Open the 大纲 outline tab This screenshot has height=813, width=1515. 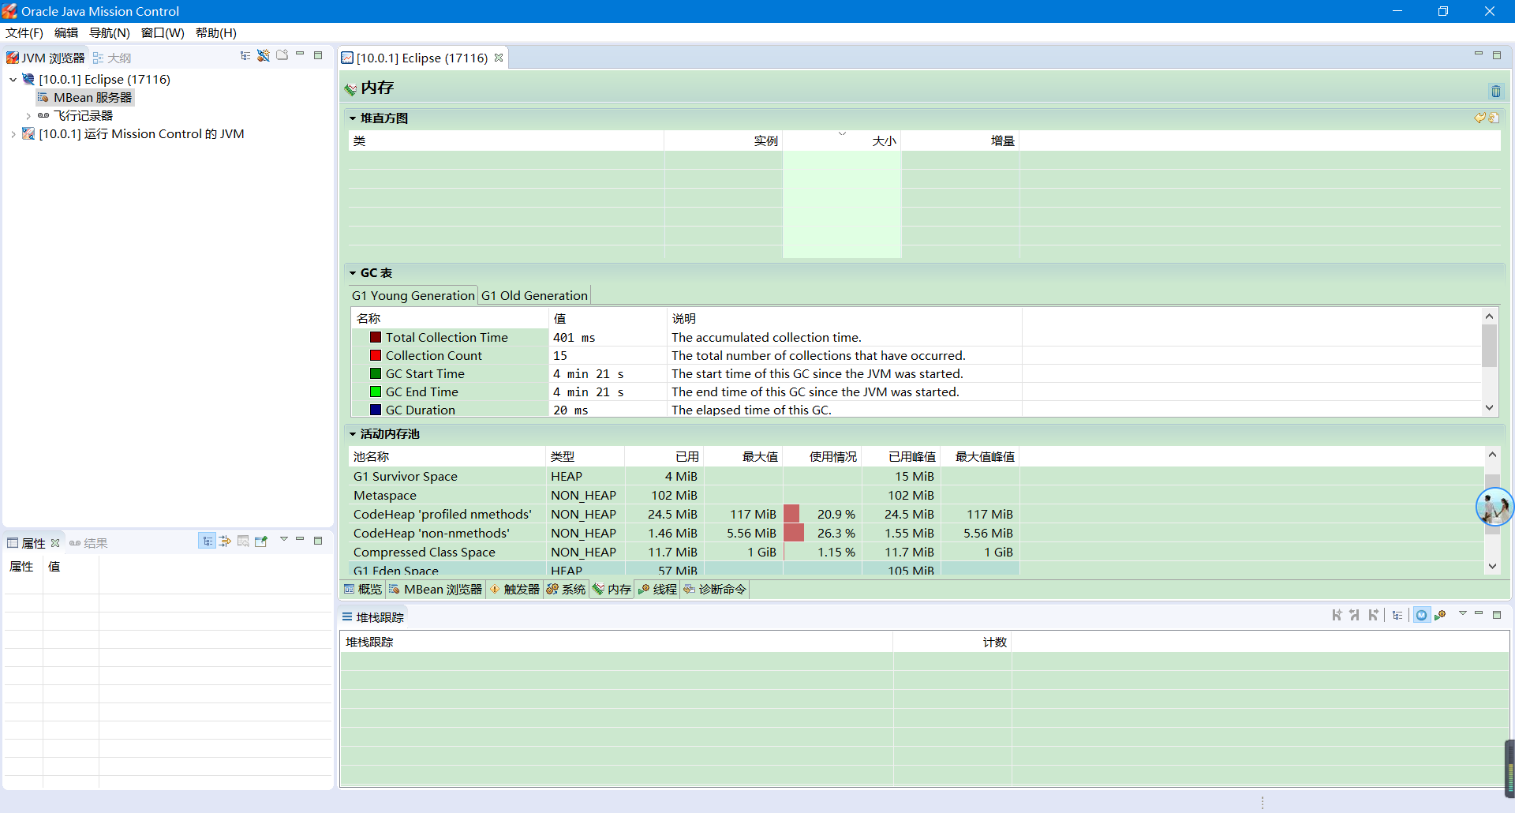click(112, 58)
